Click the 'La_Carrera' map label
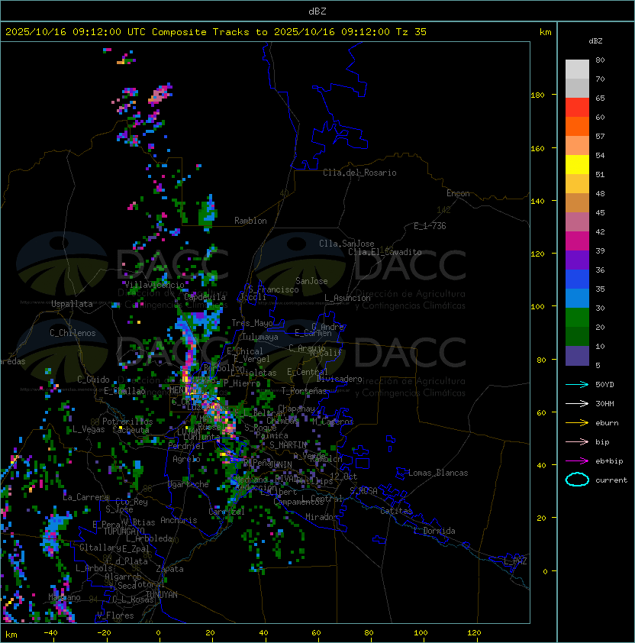Screen dimensions: 635x643 coord(85,497)
